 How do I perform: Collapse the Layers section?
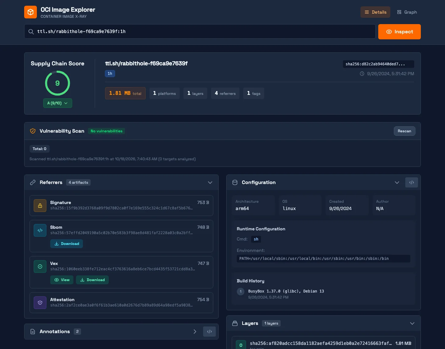coord(412,323)
